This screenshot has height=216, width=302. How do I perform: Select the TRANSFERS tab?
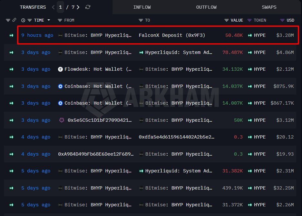point(33,7)
